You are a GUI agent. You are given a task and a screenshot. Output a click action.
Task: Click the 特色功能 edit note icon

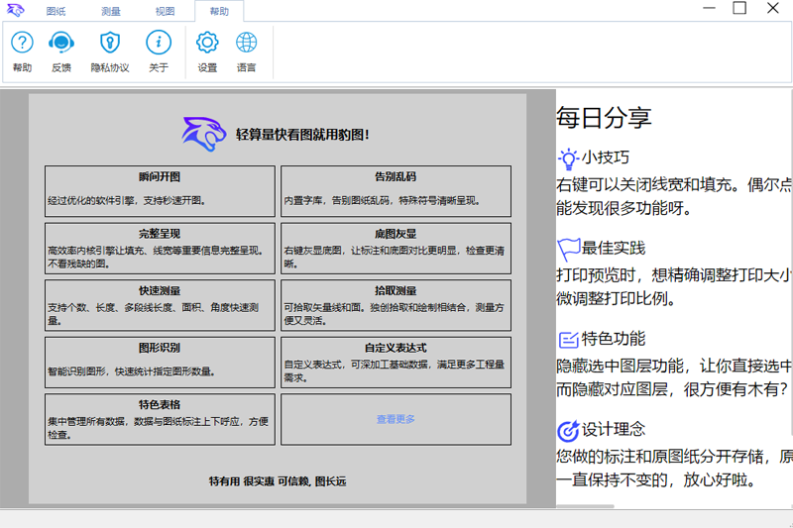click(x=568, y=339)
